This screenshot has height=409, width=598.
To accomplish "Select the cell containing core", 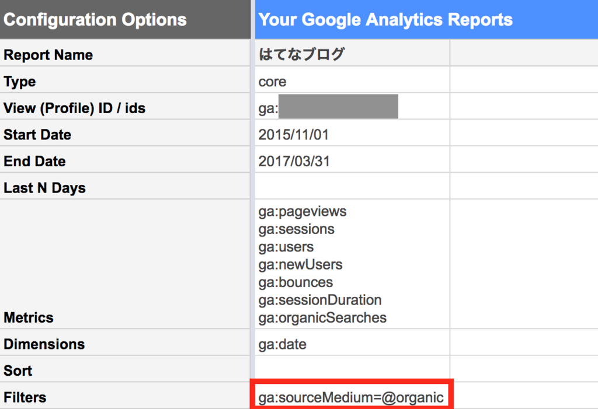I will [352, 82].
